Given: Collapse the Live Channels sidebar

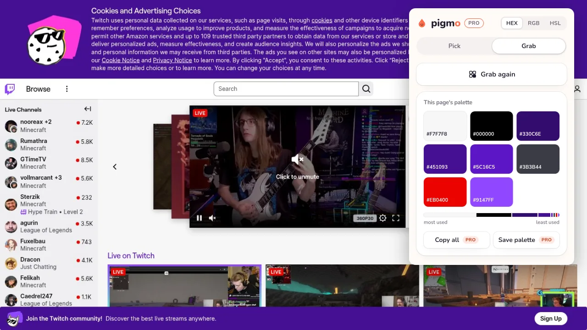Looking at the screenshot, I should (88, 109).
